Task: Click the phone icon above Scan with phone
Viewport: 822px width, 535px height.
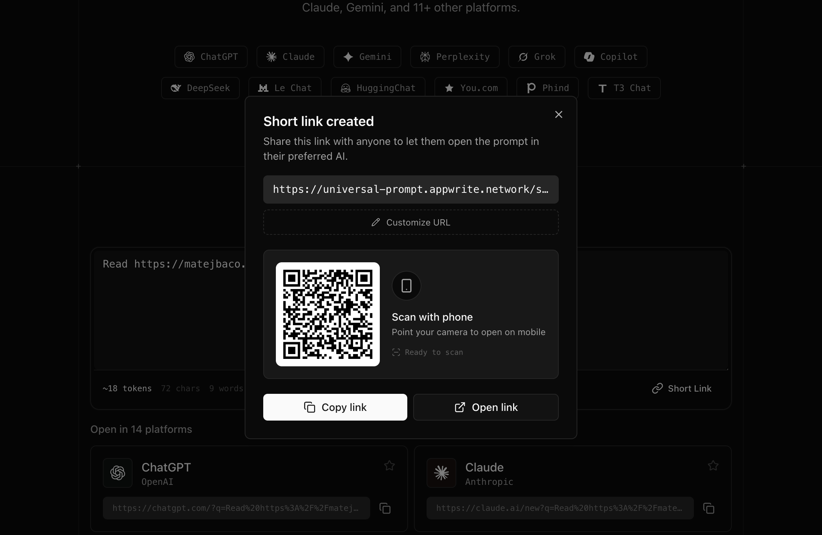Action: click(x=407, y=286)
